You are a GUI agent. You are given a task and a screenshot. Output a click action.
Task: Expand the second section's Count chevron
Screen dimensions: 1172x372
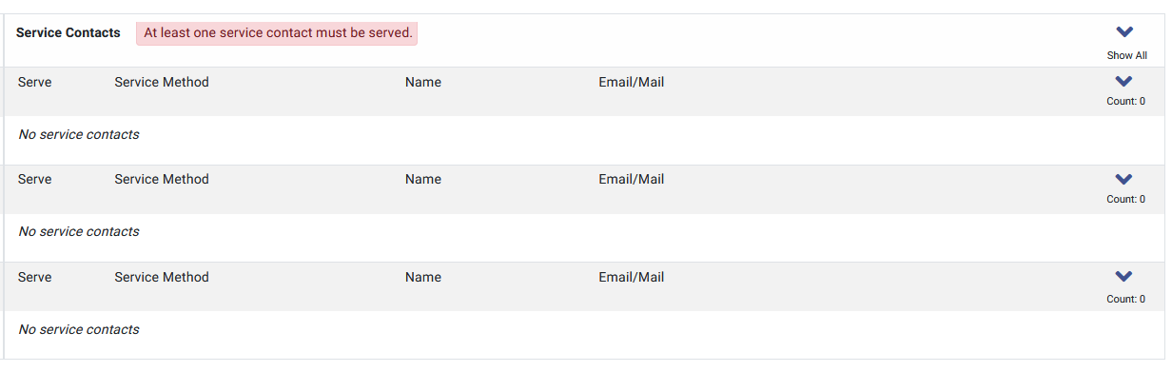[x=1123, y=179]
